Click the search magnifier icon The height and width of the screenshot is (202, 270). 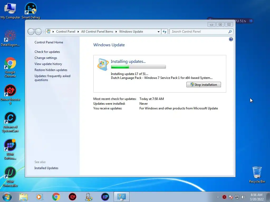coord(230,32)
